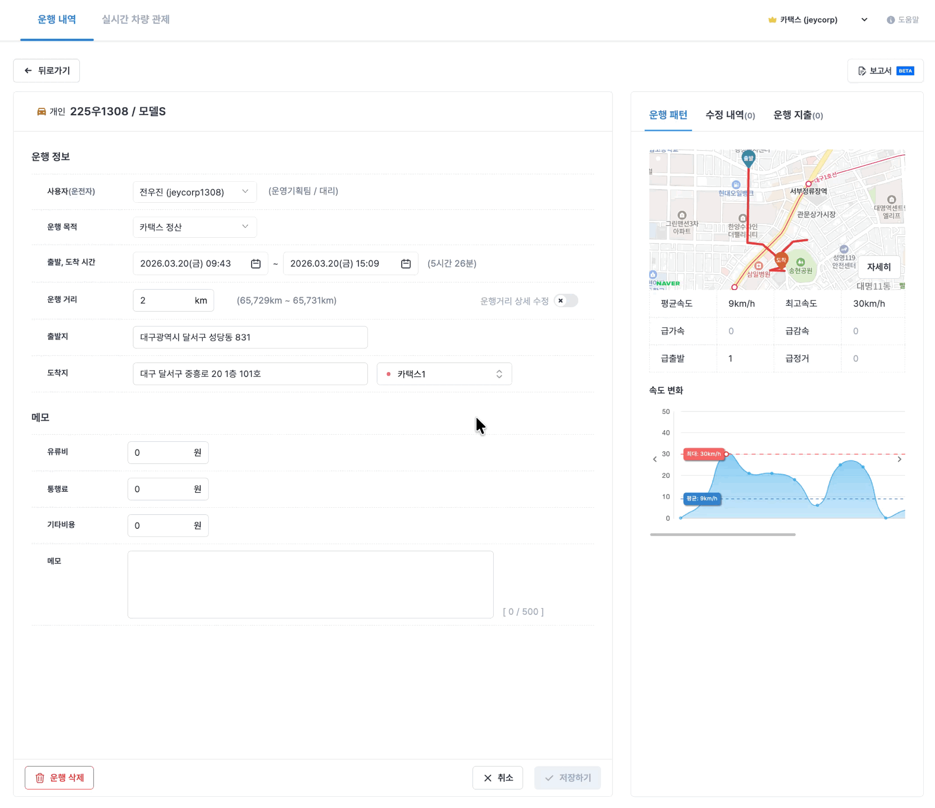
Task: Click the departure time calendar icon
Action: coord(256,264)
